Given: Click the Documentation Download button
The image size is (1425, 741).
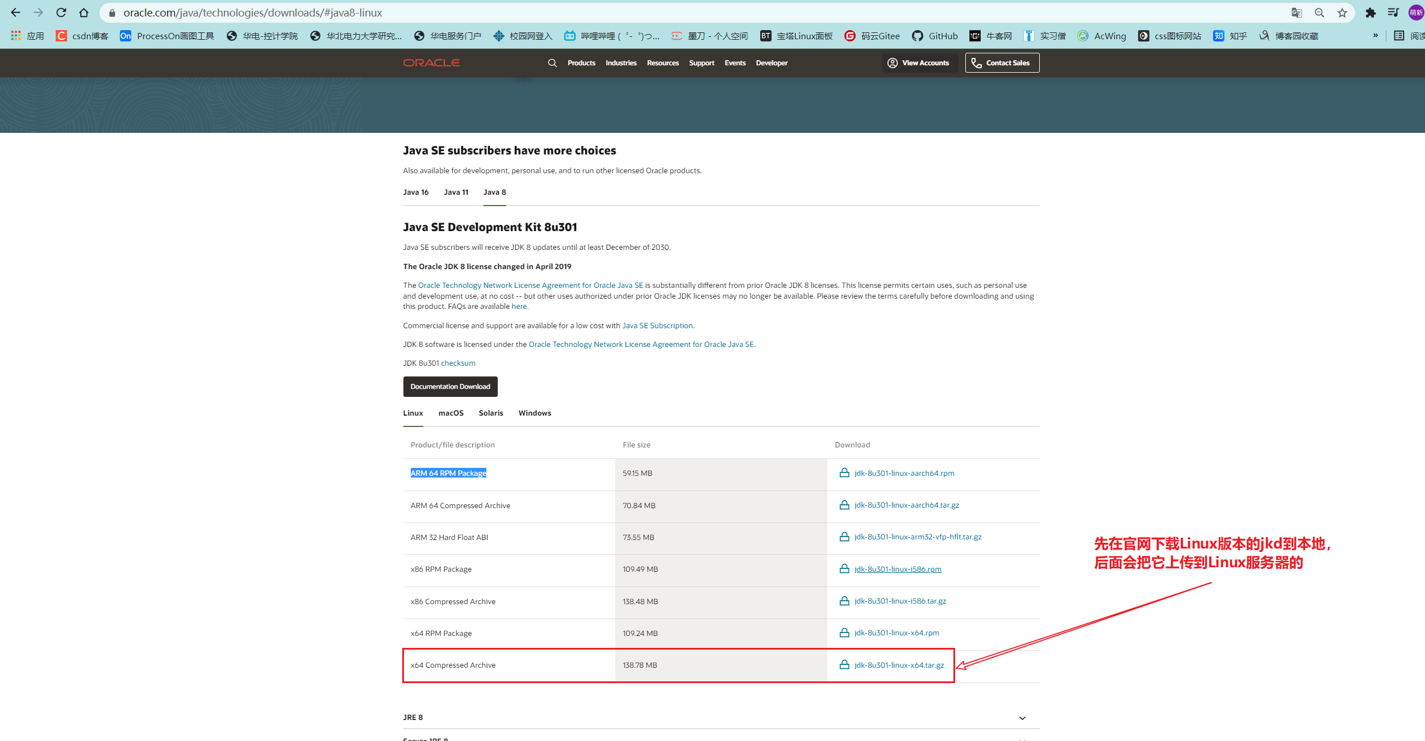Looking at the screenshot, I should tap(451, 387).
